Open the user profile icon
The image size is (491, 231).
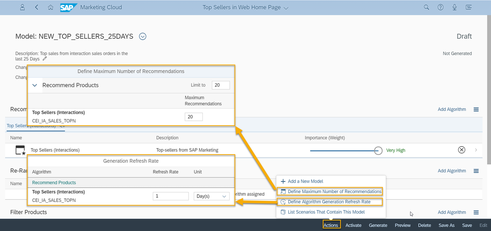click(x=22, y=7)
